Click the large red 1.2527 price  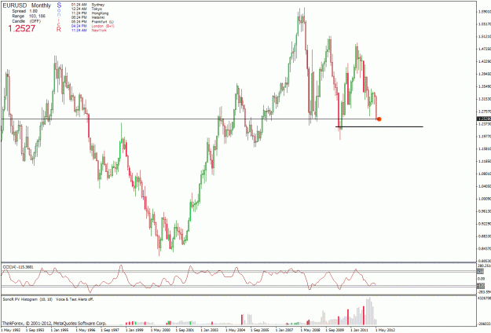22,28
